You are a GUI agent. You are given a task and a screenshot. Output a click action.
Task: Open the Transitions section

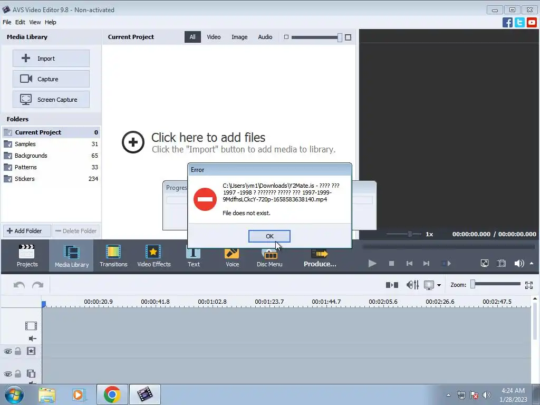tap(113, 256)
